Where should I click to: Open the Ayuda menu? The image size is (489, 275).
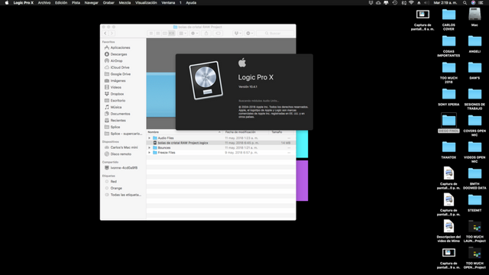[191, 3]
